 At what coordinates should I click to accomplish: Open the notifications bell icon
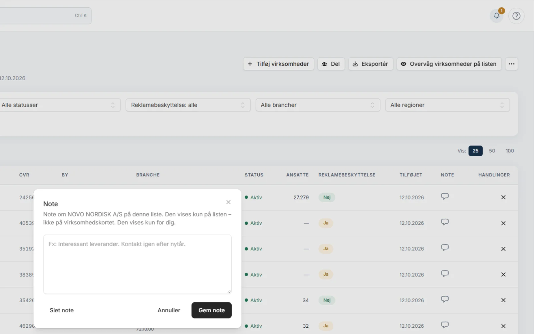click(497, 16)
